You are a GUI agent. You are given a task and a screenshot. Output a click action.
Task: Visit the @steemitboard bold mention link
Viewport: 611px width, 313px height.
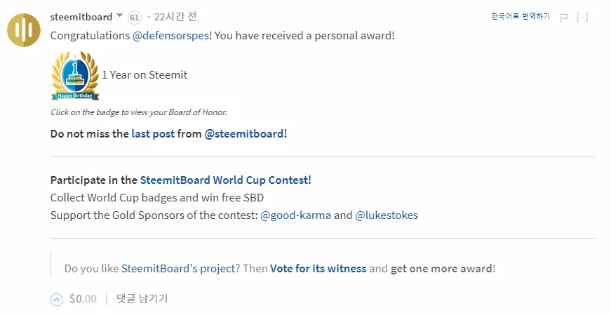[x=244, y=134]
